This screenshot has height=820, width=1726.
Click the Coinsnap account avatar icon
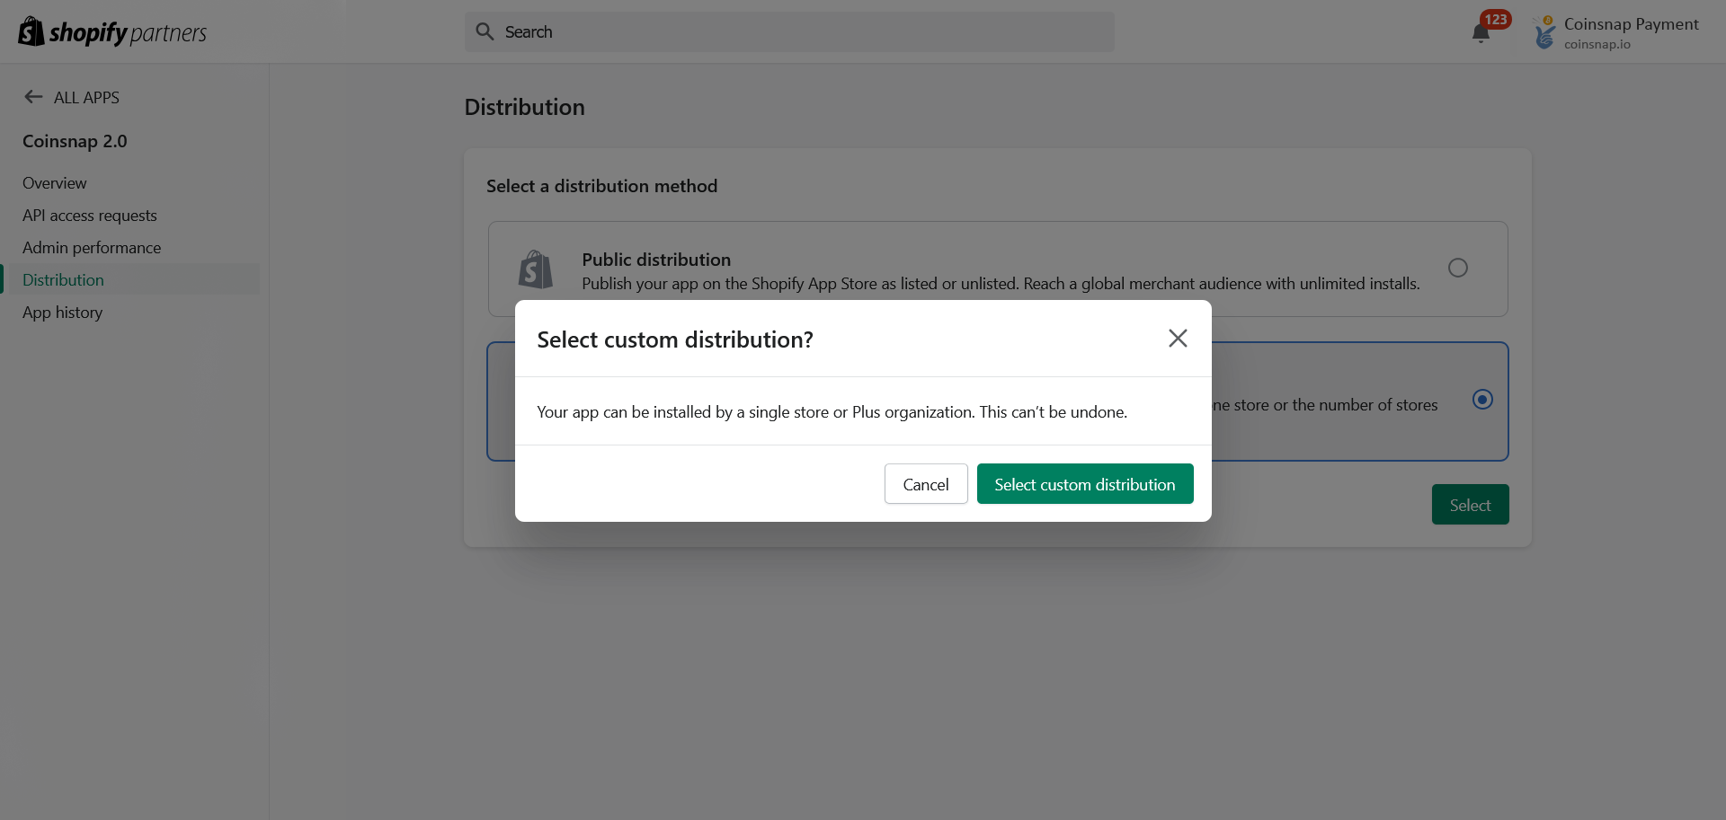pos(1544,32)
